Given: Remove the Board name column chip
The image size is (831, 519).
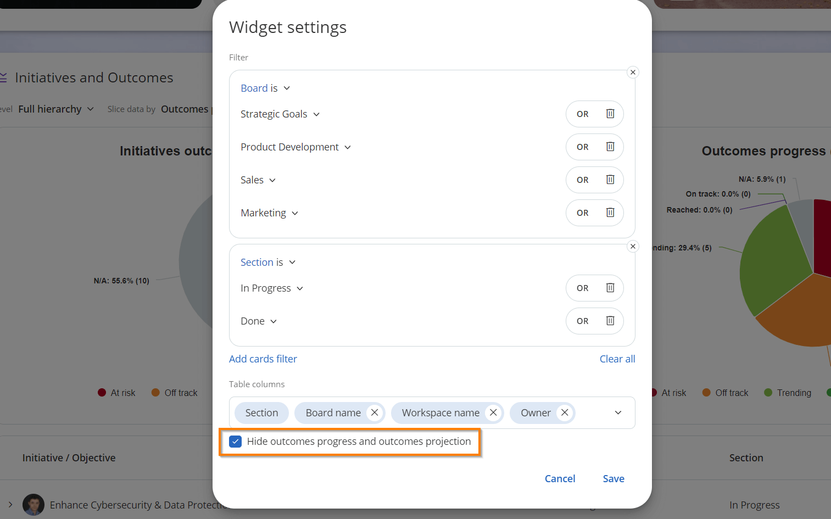Looking at the screenshot, I should (375, 412).
